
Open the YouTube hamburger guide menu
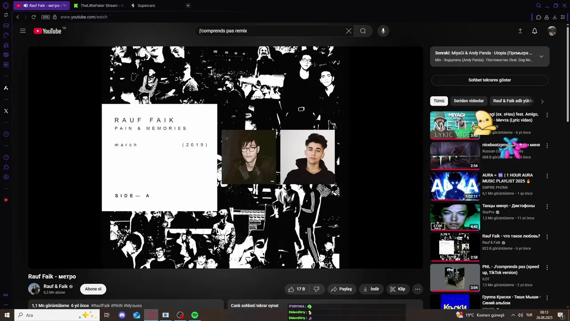point(23,31)
